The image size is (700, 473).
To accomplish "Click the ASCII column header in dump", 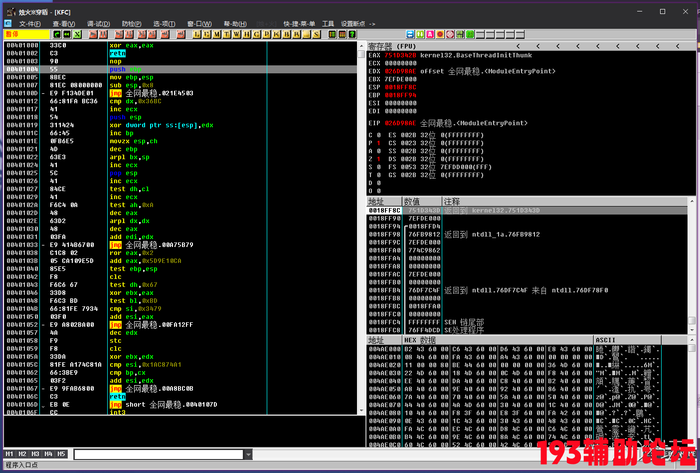I will (x=628, y=340).
